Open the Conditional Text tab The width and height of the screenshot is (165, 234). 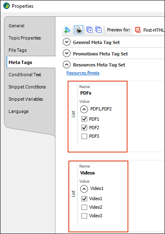(x=25, y=75)
